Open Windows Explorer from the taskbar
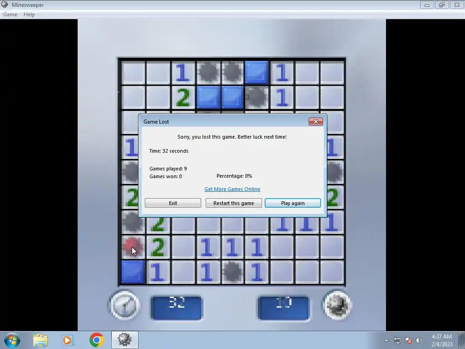Image resolution: width=465 pixels, height=349 pixels. 40,340
